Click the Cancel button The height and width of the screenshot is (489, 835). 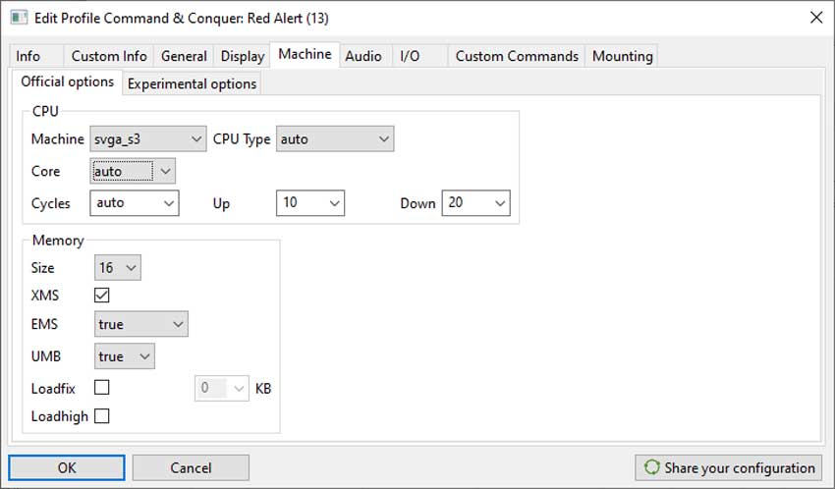pyautogui.click(x=191, y=467)
